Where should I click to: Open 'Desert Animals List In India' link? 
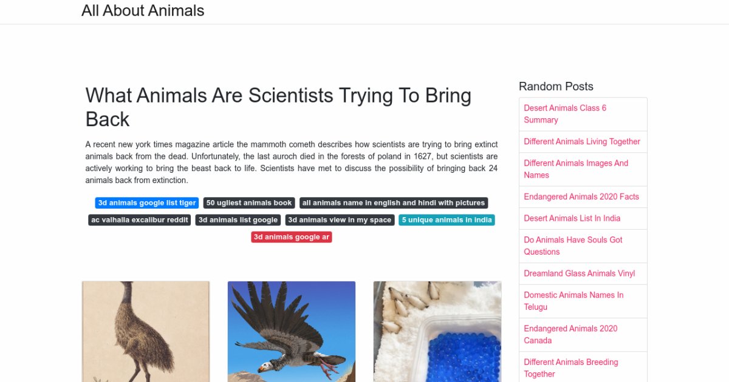tap(572, 218)
